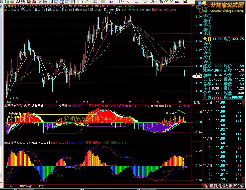
Task: Expand the color palette dropdown
Action: [181, 1]
